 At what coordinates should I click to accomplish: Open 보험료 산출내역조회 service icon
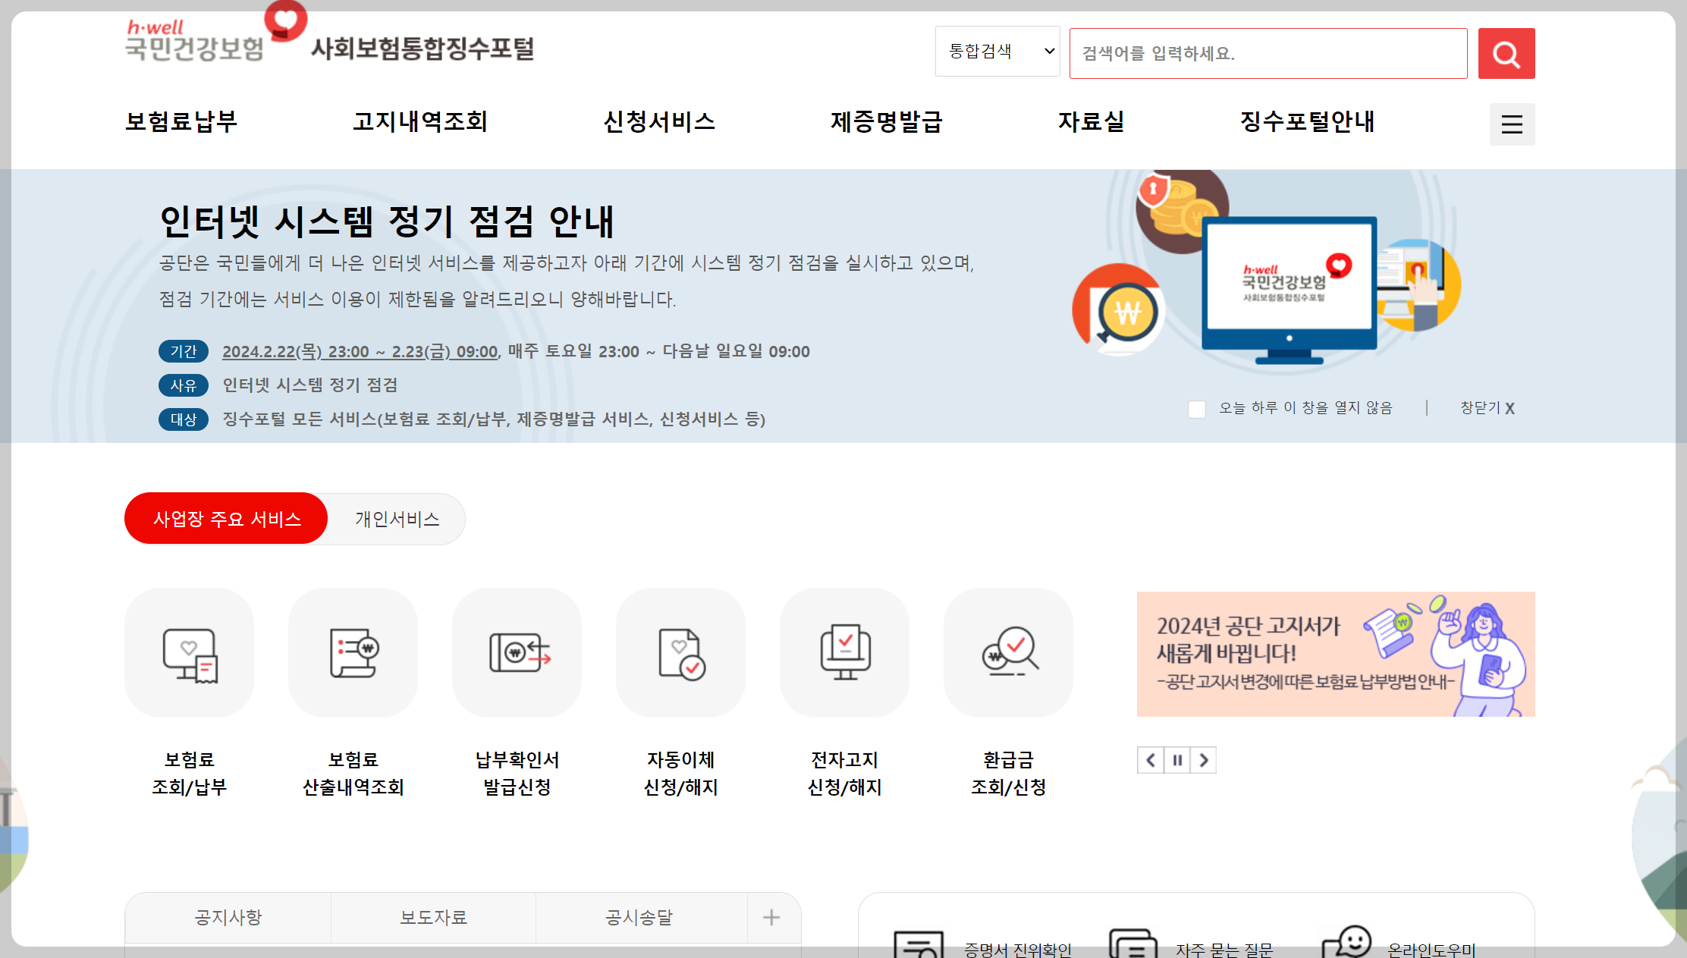click(x=353, y=653)
